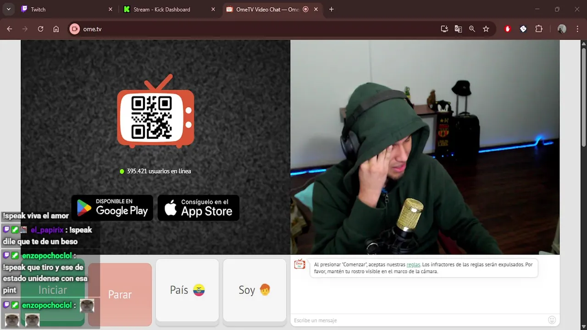
Task: Click "!speak viva el amor" chat message
Action: pyautogui.click(x=36, y=215)
